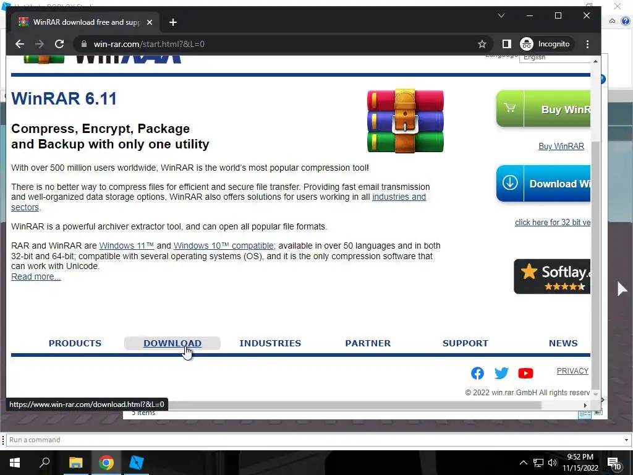The width and height of the screenshot is (633, 475).
Task: Click the browser forward arrow
Action: pyautogui.click(x=39, y=44)
